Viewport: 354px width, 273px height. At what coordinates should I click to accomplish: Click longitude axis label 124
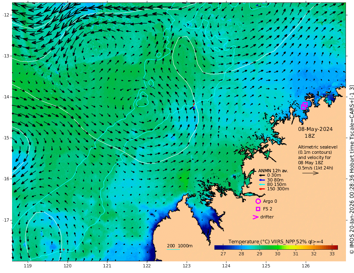[226, 266]
